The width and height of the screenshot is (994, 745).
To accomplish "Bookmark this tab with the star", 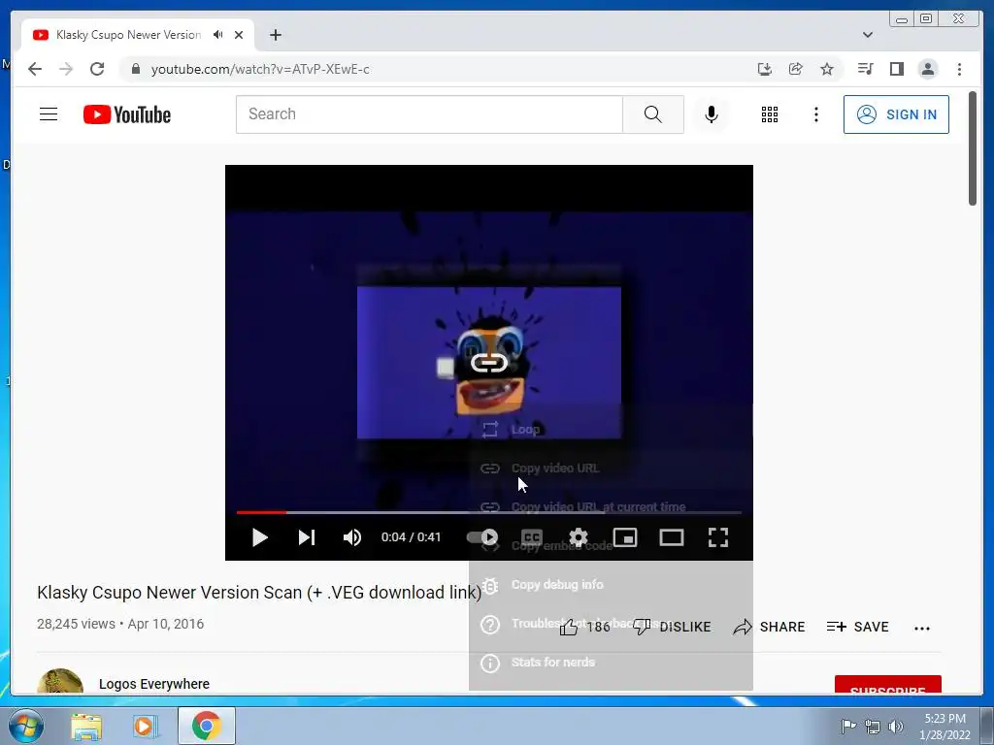I will (x=827, y=69).
